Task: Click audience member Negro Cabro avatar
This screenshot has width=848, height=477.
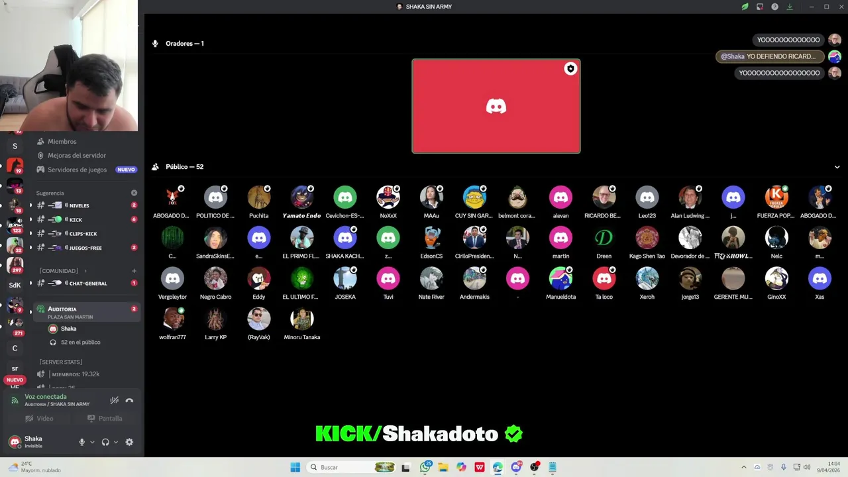Action: coord(216,278)
